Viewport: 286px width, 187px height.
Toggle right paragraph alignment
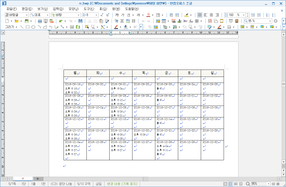(x=217, y=15)
